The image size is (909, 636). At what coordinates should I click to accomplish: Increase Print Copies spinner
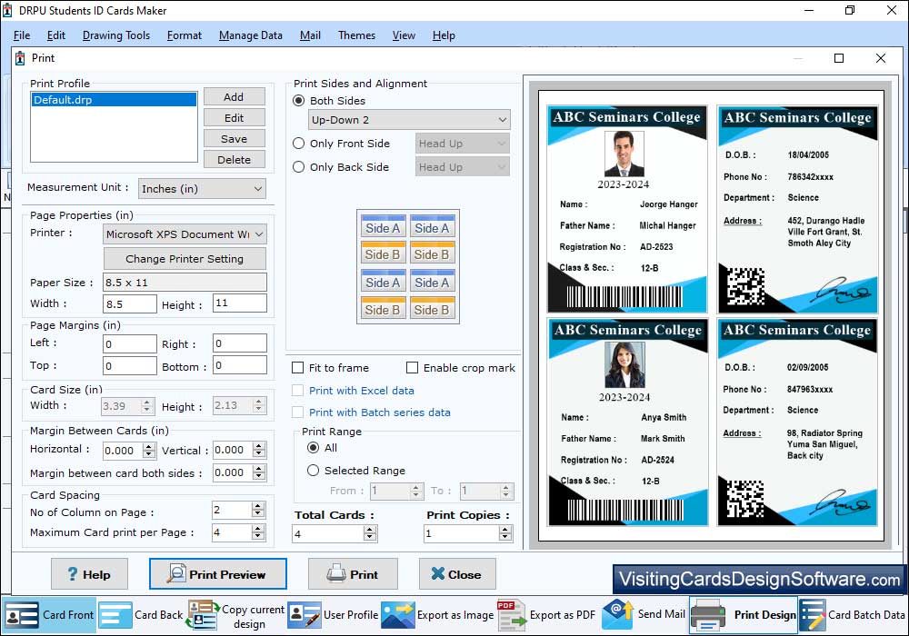tap(505, 530)
